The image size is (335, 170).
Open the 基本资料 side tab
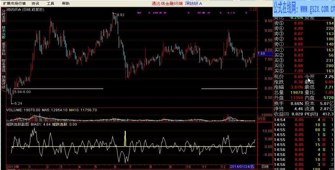coord(3,49)
